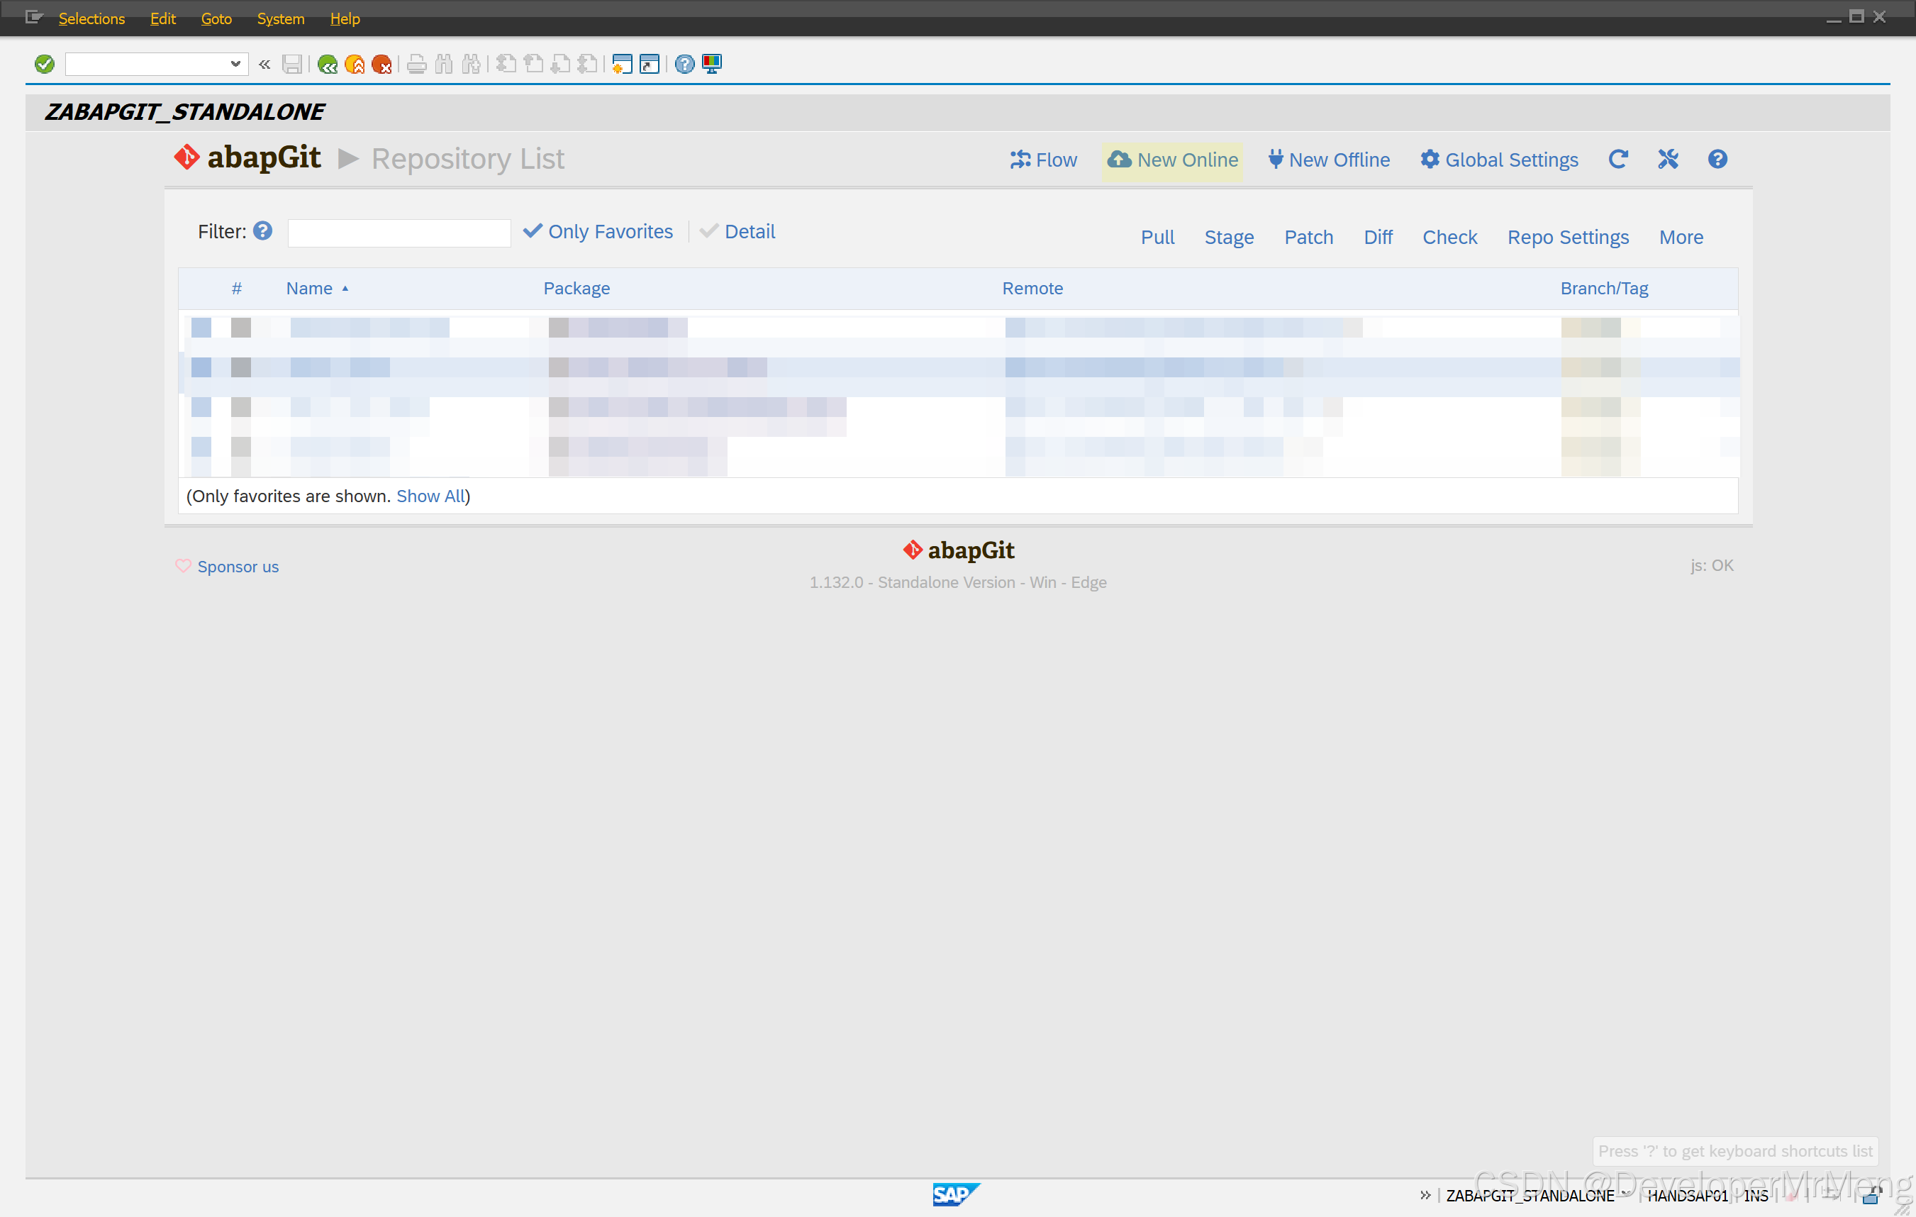Toggle the Only Favorites filter
Screen dimensions: 1916x1217
598,232
